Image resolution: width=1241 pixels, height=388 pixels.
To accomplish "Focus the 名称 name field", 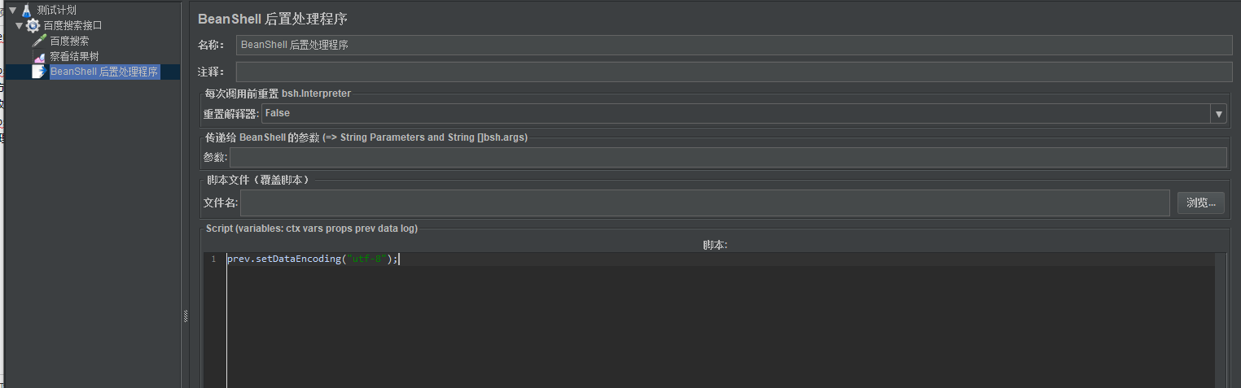I will tap(734, 46).
